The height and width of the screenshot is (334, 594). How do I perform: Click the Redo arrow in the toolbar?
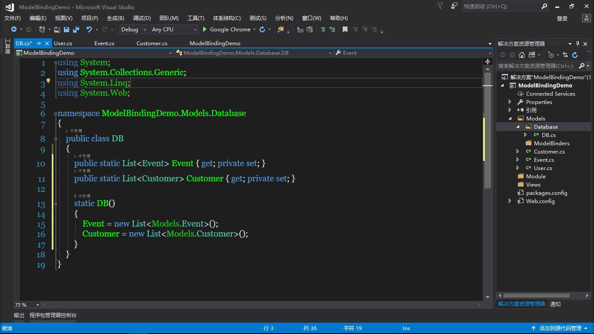click(104, 30)
